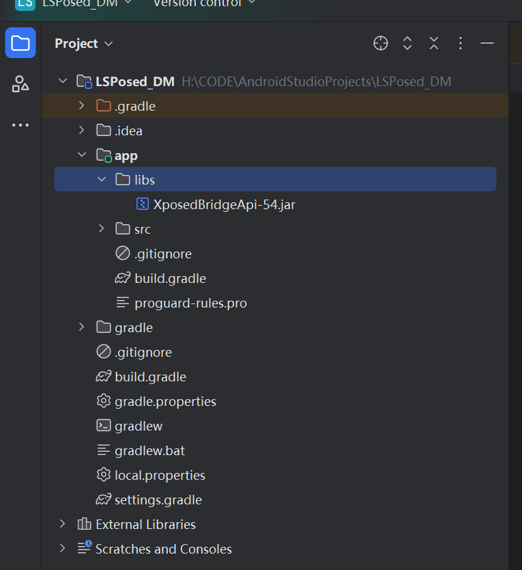522x570 pixels.
Task: Expand the External Libraries node
Action: [63, 524]
